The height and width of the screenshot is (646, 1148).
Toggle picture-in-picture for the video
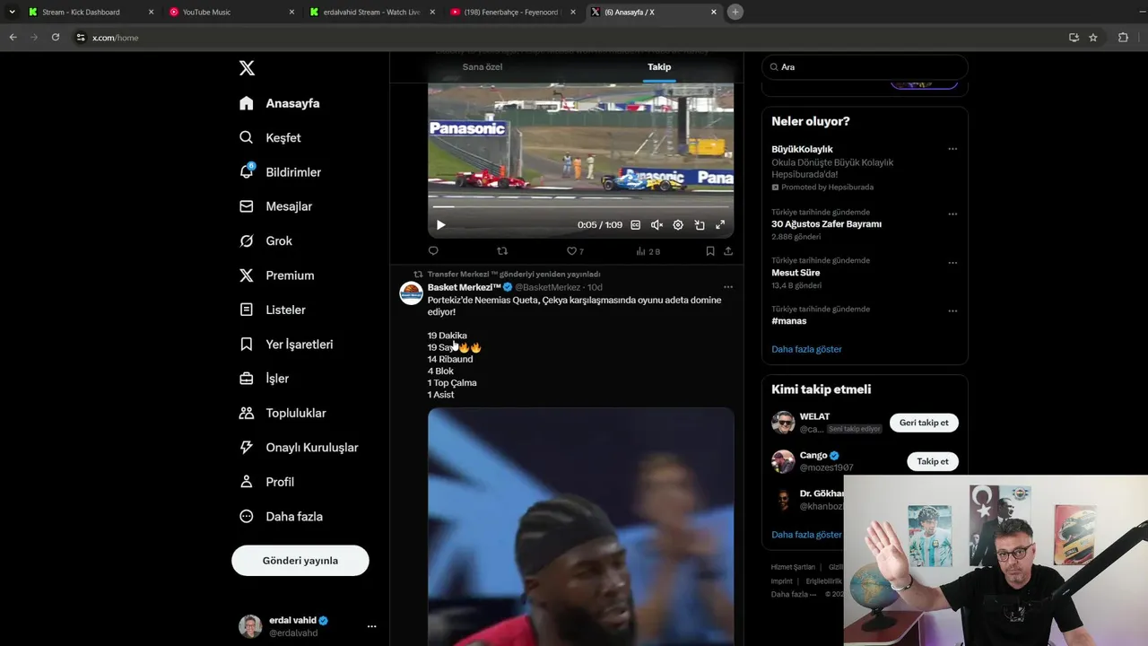[x=700, y=225]
